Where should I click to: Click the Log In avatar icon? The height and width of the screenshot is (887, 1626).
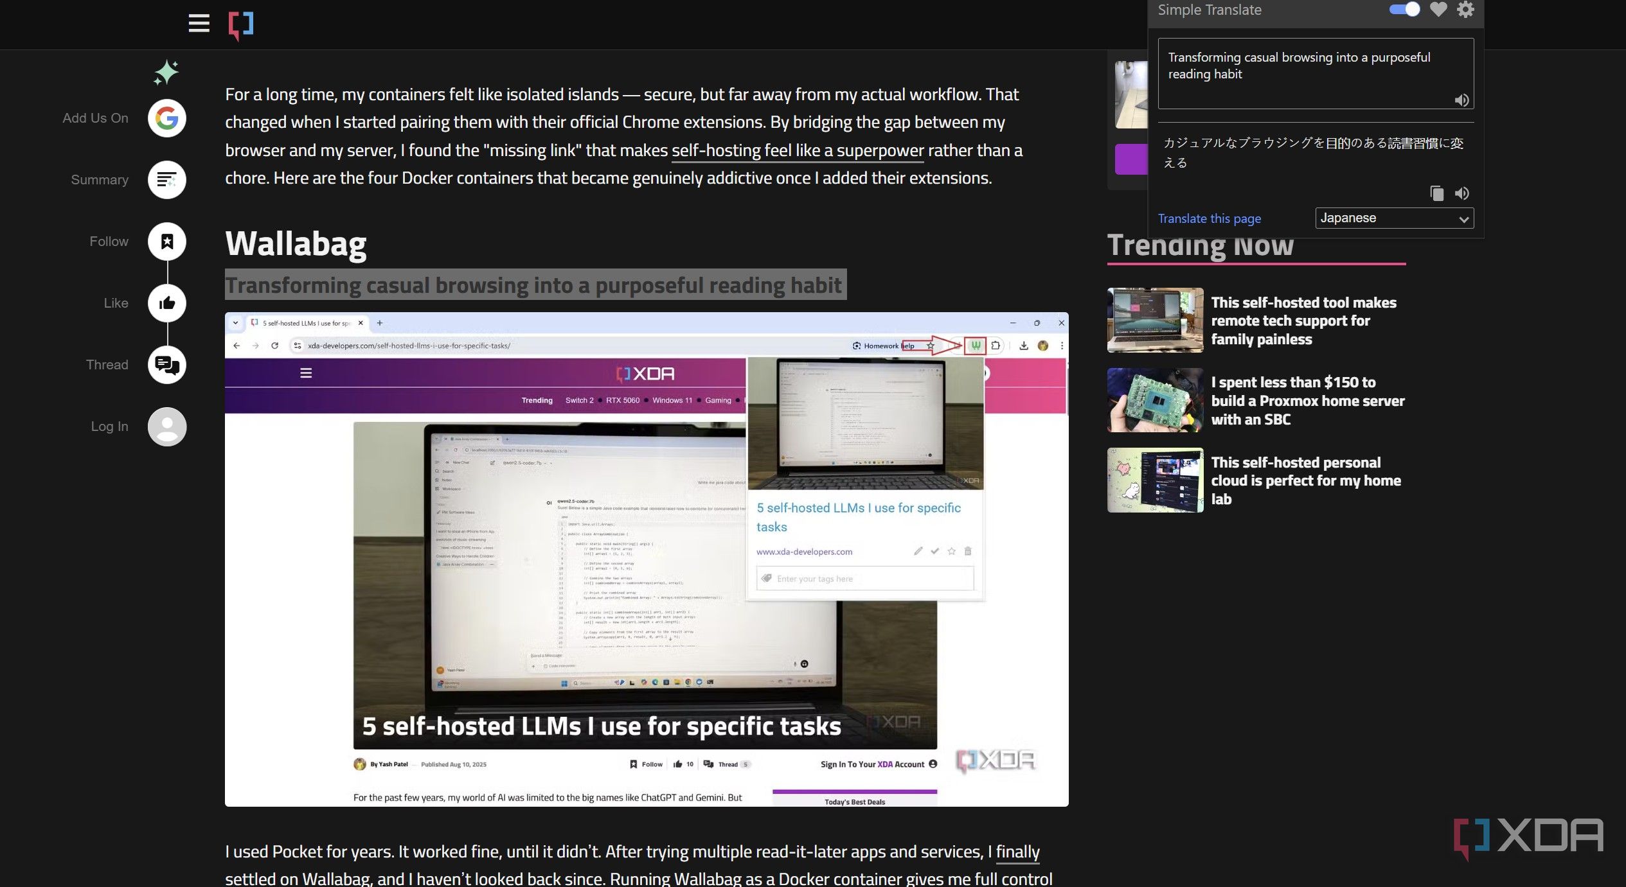[x=166, y=426]
